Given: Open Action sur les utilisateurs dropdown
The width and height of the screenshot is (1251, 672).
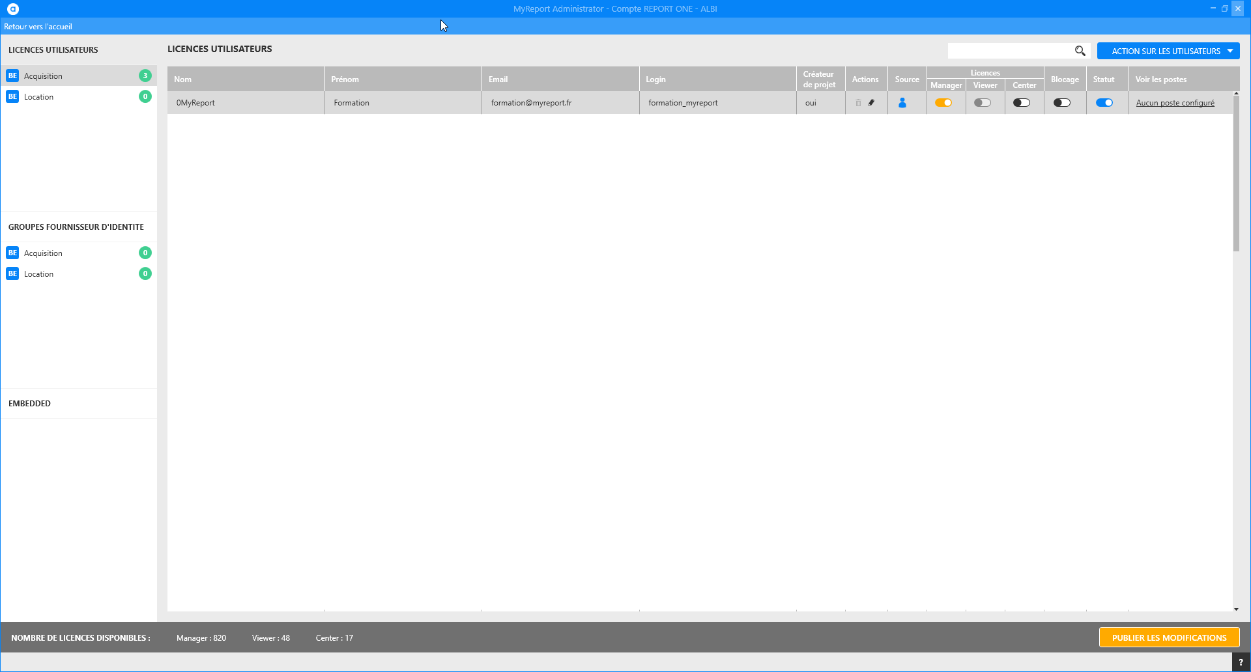Looking at the screenshot, I should coord(1168,51).
